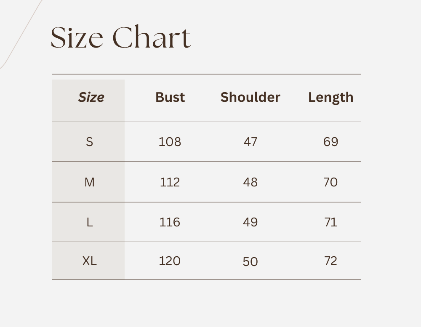Viewport: 421px width, 327px height.
Task: Select bust value 116
Action: click(170, 222)
